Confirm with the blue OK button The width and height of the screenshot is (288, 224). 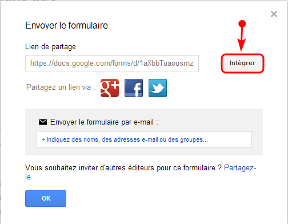(46, 198)
